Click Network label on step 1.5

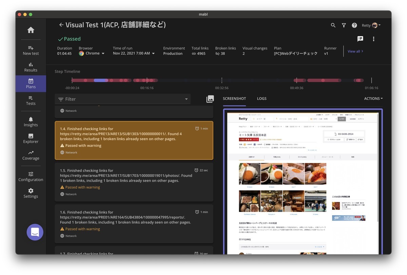pos(71,194)
